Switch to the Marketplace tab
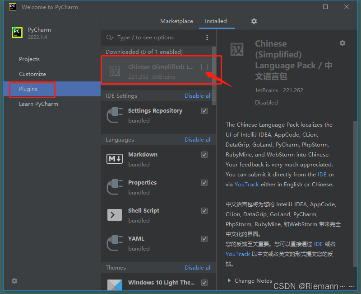361x294 pixels. [x=176, y=21]
